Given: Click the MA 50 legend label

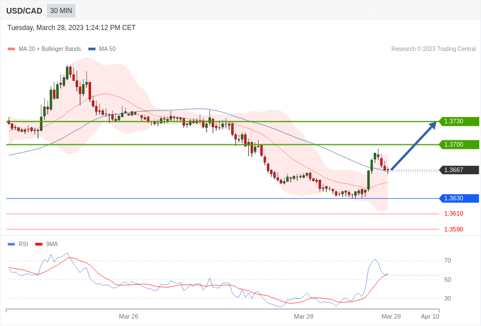Looking at the screenshot, I should pos(108,49).
